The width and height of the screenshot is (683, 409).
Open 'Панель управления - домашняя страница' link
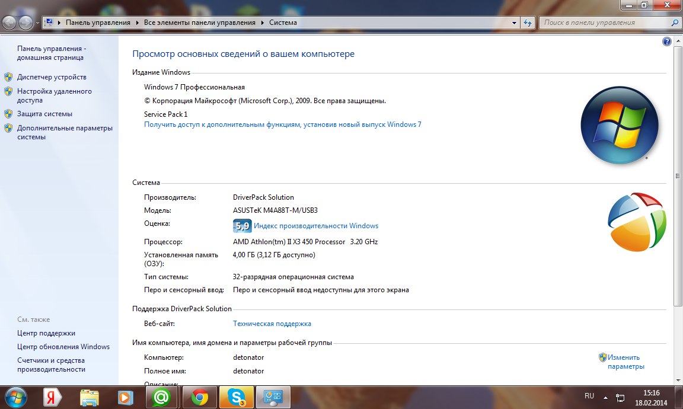tap(52, 53)
